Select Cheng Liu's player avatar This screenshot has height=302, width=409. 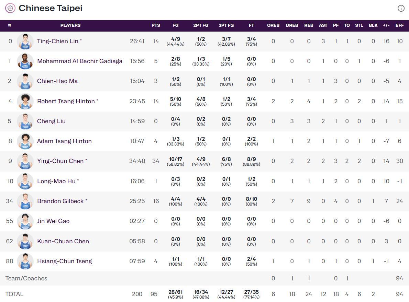25,121
